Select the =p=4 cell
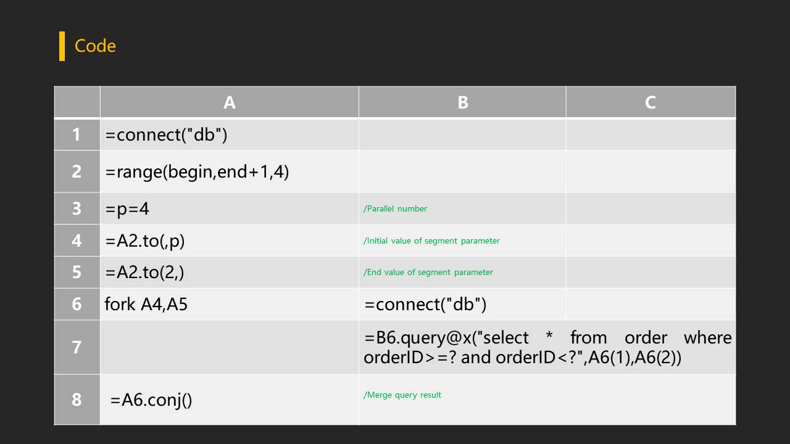The height and width of the screenshot is (444, 790). 127,208
